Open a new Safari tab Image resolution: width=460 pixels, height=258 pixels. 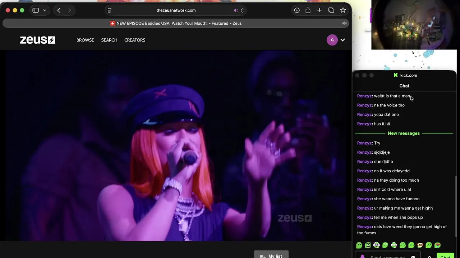319,10
